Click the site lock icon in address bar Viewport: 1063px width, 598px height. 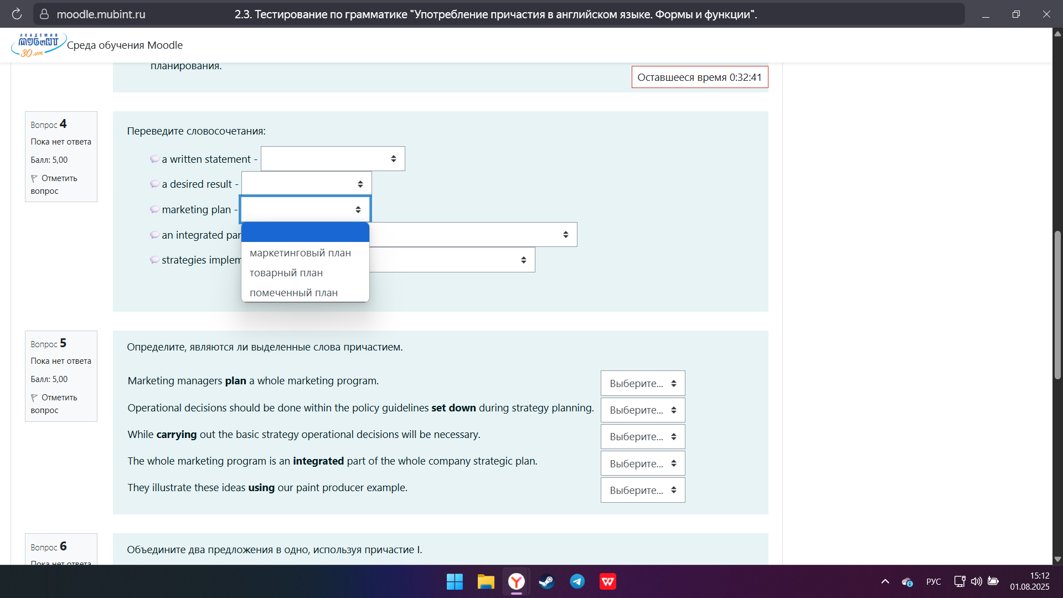pos(44,14)
